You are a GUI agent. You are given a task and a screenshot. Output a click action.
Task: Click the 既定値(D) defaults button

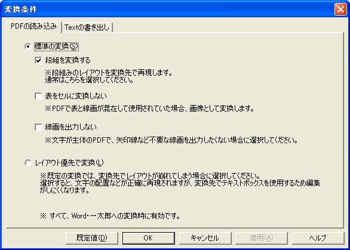92,238
